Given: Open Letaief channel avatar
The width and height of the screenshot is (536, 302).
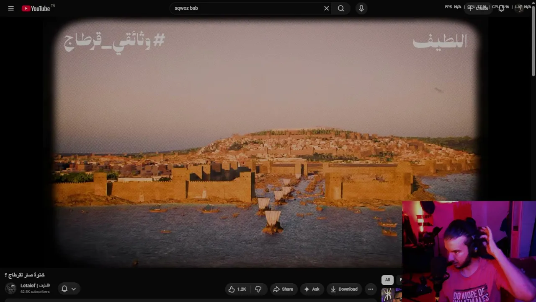Looking at the screenshot, I should pyautogui.click(x=10, y=289).
